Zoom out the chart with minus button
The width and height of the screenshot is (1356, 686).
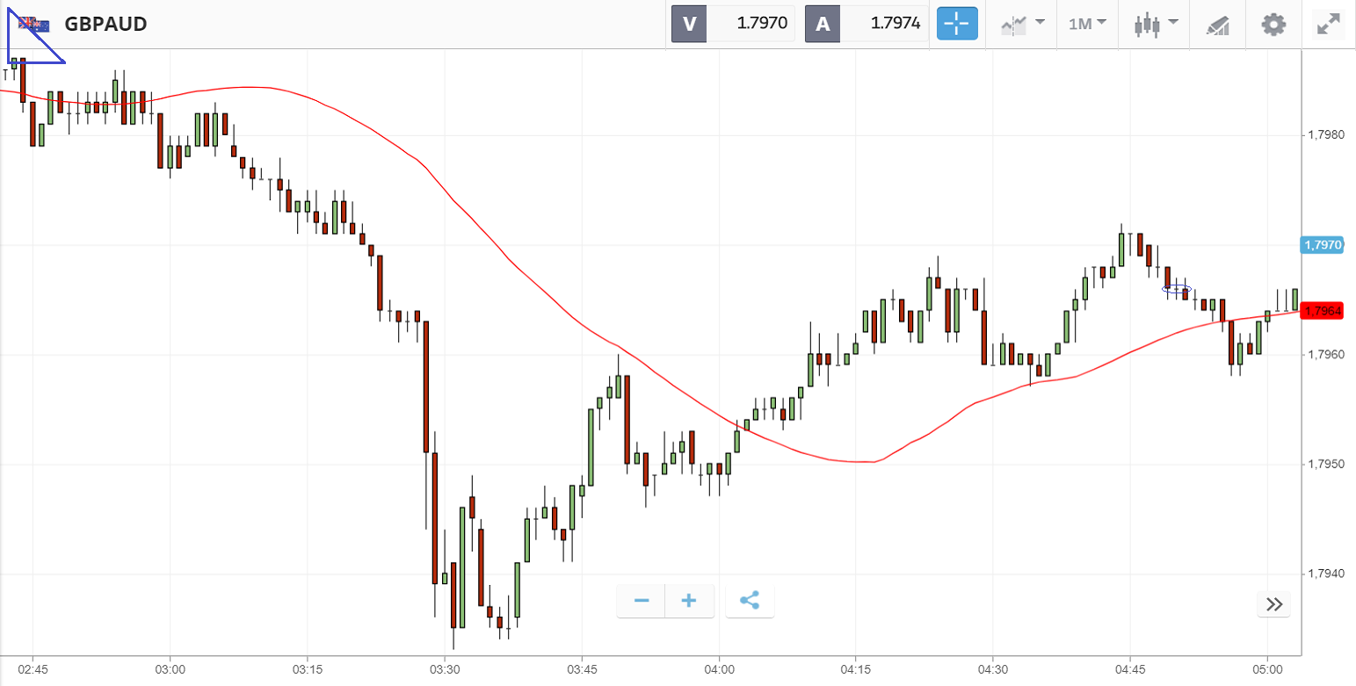642,601
